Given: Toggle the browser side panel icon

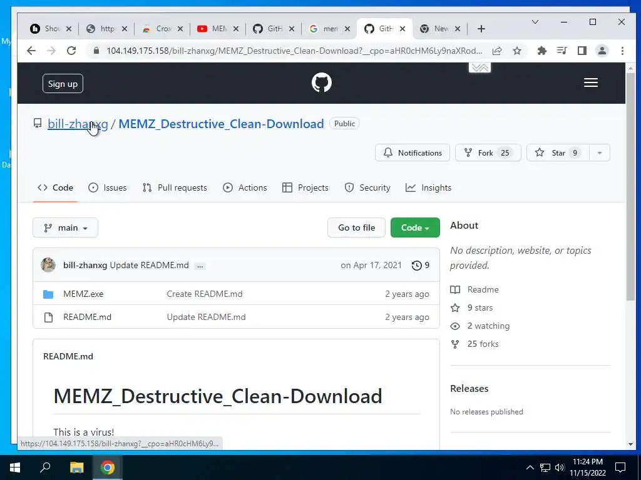Looking at the screenshot, I should pyautogui.click(x=582, y=51).
